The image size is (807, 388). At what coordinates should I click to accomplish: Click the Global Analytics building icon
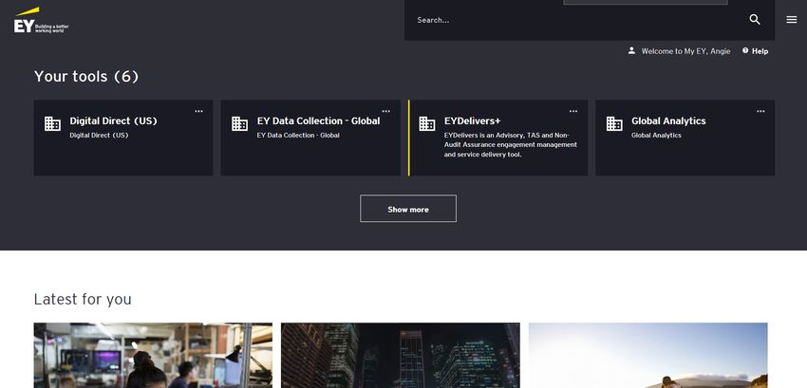614,123
